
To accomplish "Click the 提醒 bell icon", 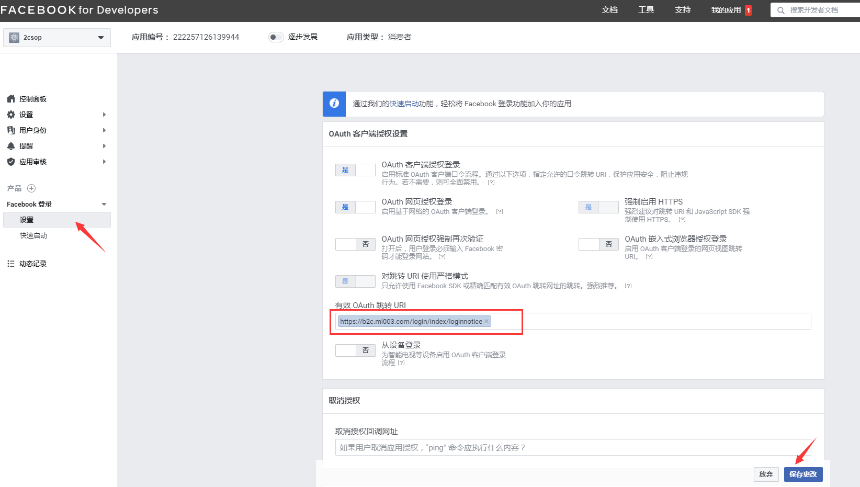I will click(x=11, y=146).
